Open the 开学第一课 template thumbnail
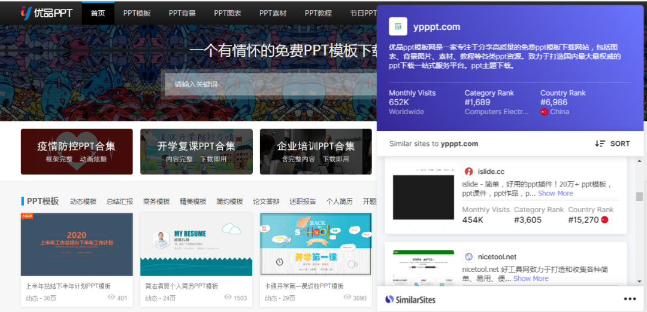647x312 pixels. click(316, 244)
